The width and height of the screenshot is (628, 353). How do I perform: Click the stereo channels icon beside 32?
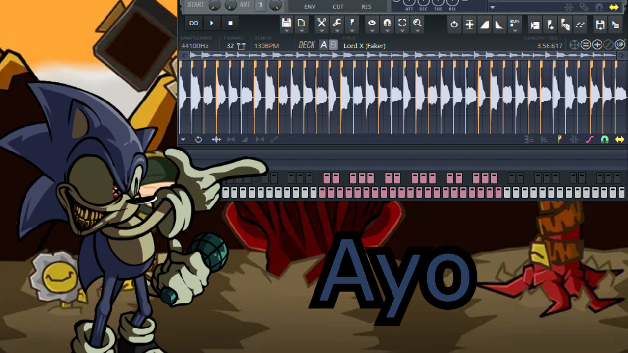pos(241,46)
